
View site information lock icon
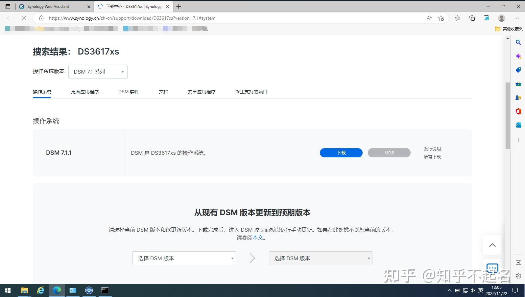(x=41, y=18)
